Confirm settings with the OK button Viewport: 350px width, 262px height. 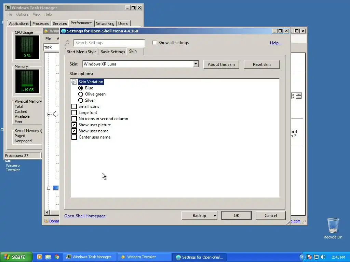(x=237, y=216)
